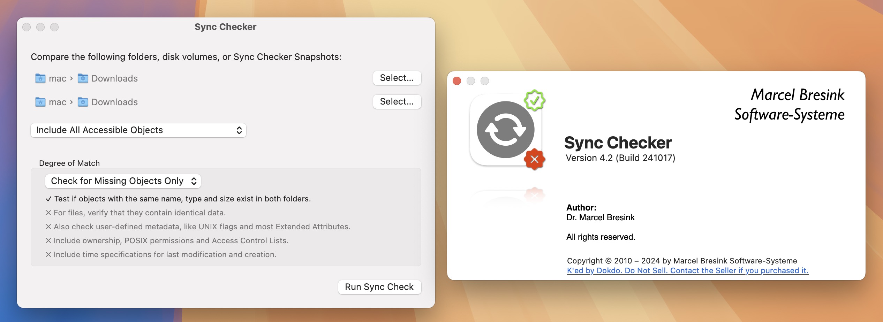Click the 'Marcel Bresink Software-Systeme' logo text

click(790, 105)
